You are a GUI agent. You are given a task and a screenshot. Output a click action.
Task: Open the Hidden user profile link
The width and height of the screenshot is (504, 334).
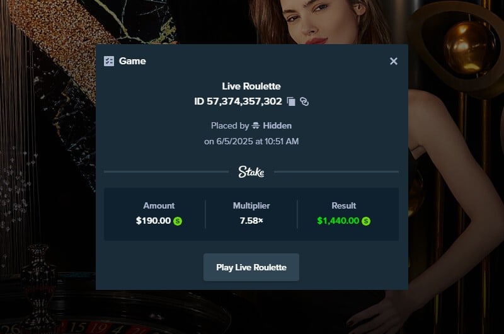277,125
